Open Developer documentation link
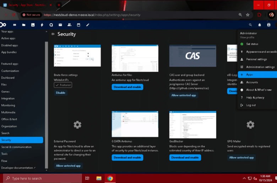277x183 pixels. (18, 168)
